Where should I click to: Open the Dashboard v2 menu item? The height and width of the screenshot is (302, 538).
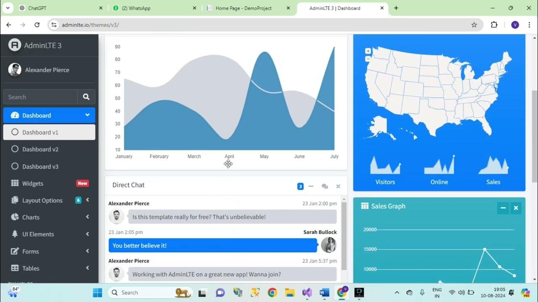49,149
